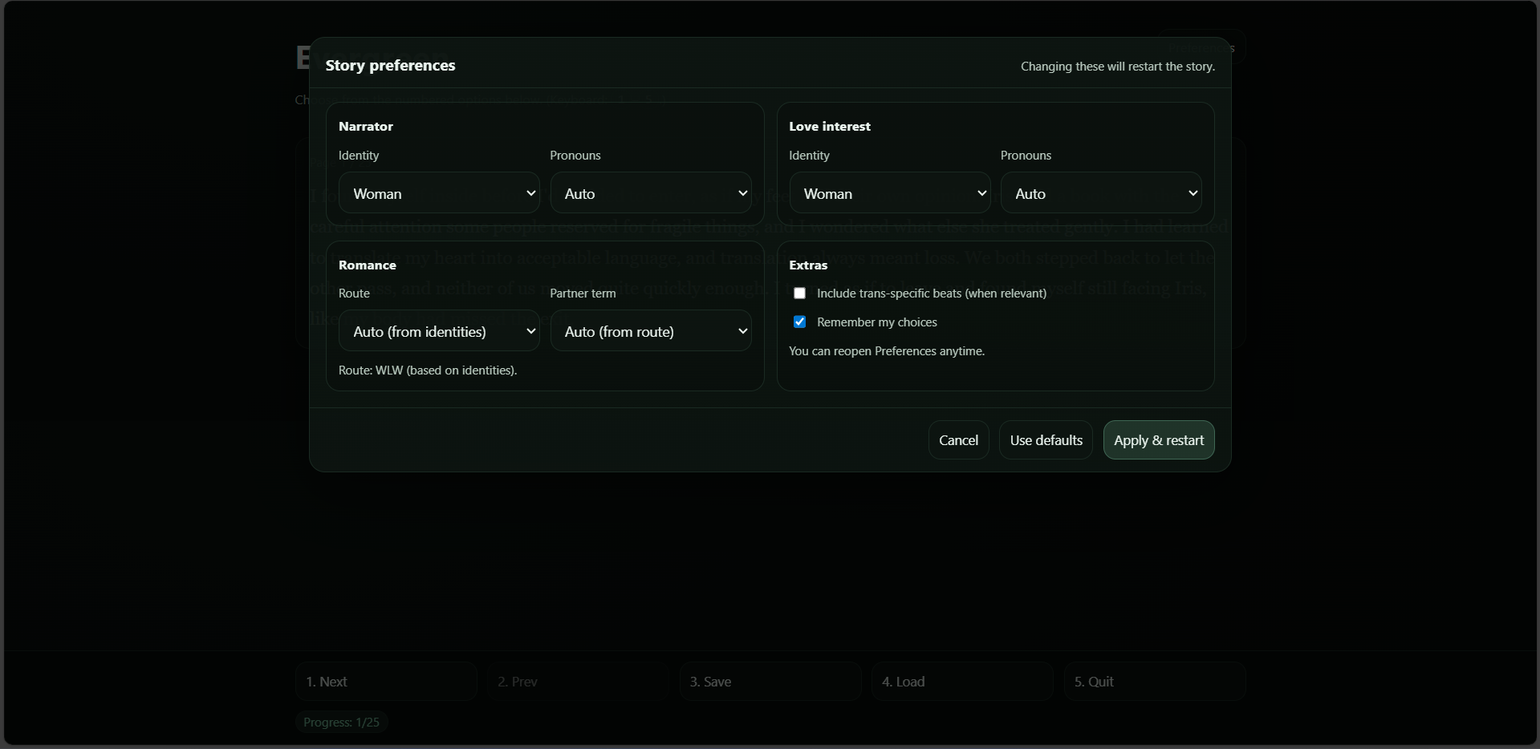Click the Cancel button

[958, 440]
